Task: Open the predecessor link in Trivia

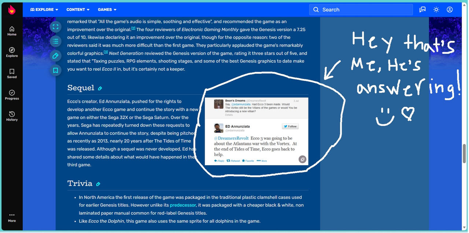Action: 183,205
